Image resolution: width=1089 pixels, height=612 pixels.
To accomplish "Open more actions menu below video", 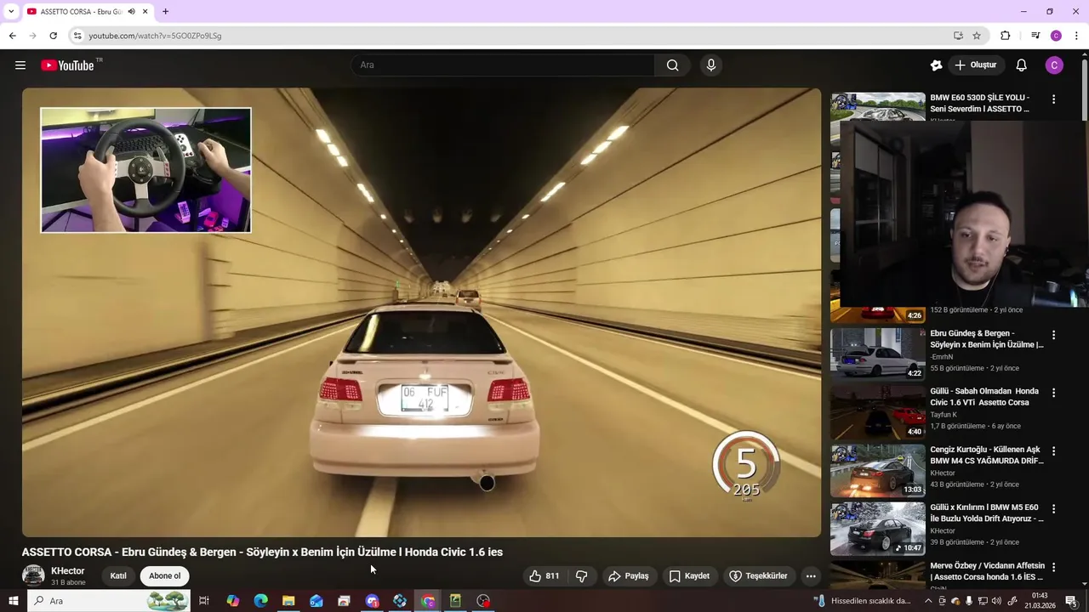I will coord(811,575).
